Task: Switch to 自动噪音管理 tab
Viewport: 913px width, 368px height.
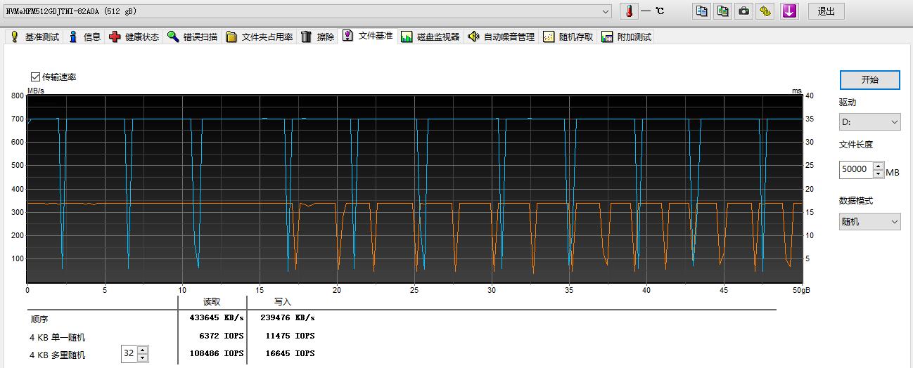Action: tap(502, 37)
